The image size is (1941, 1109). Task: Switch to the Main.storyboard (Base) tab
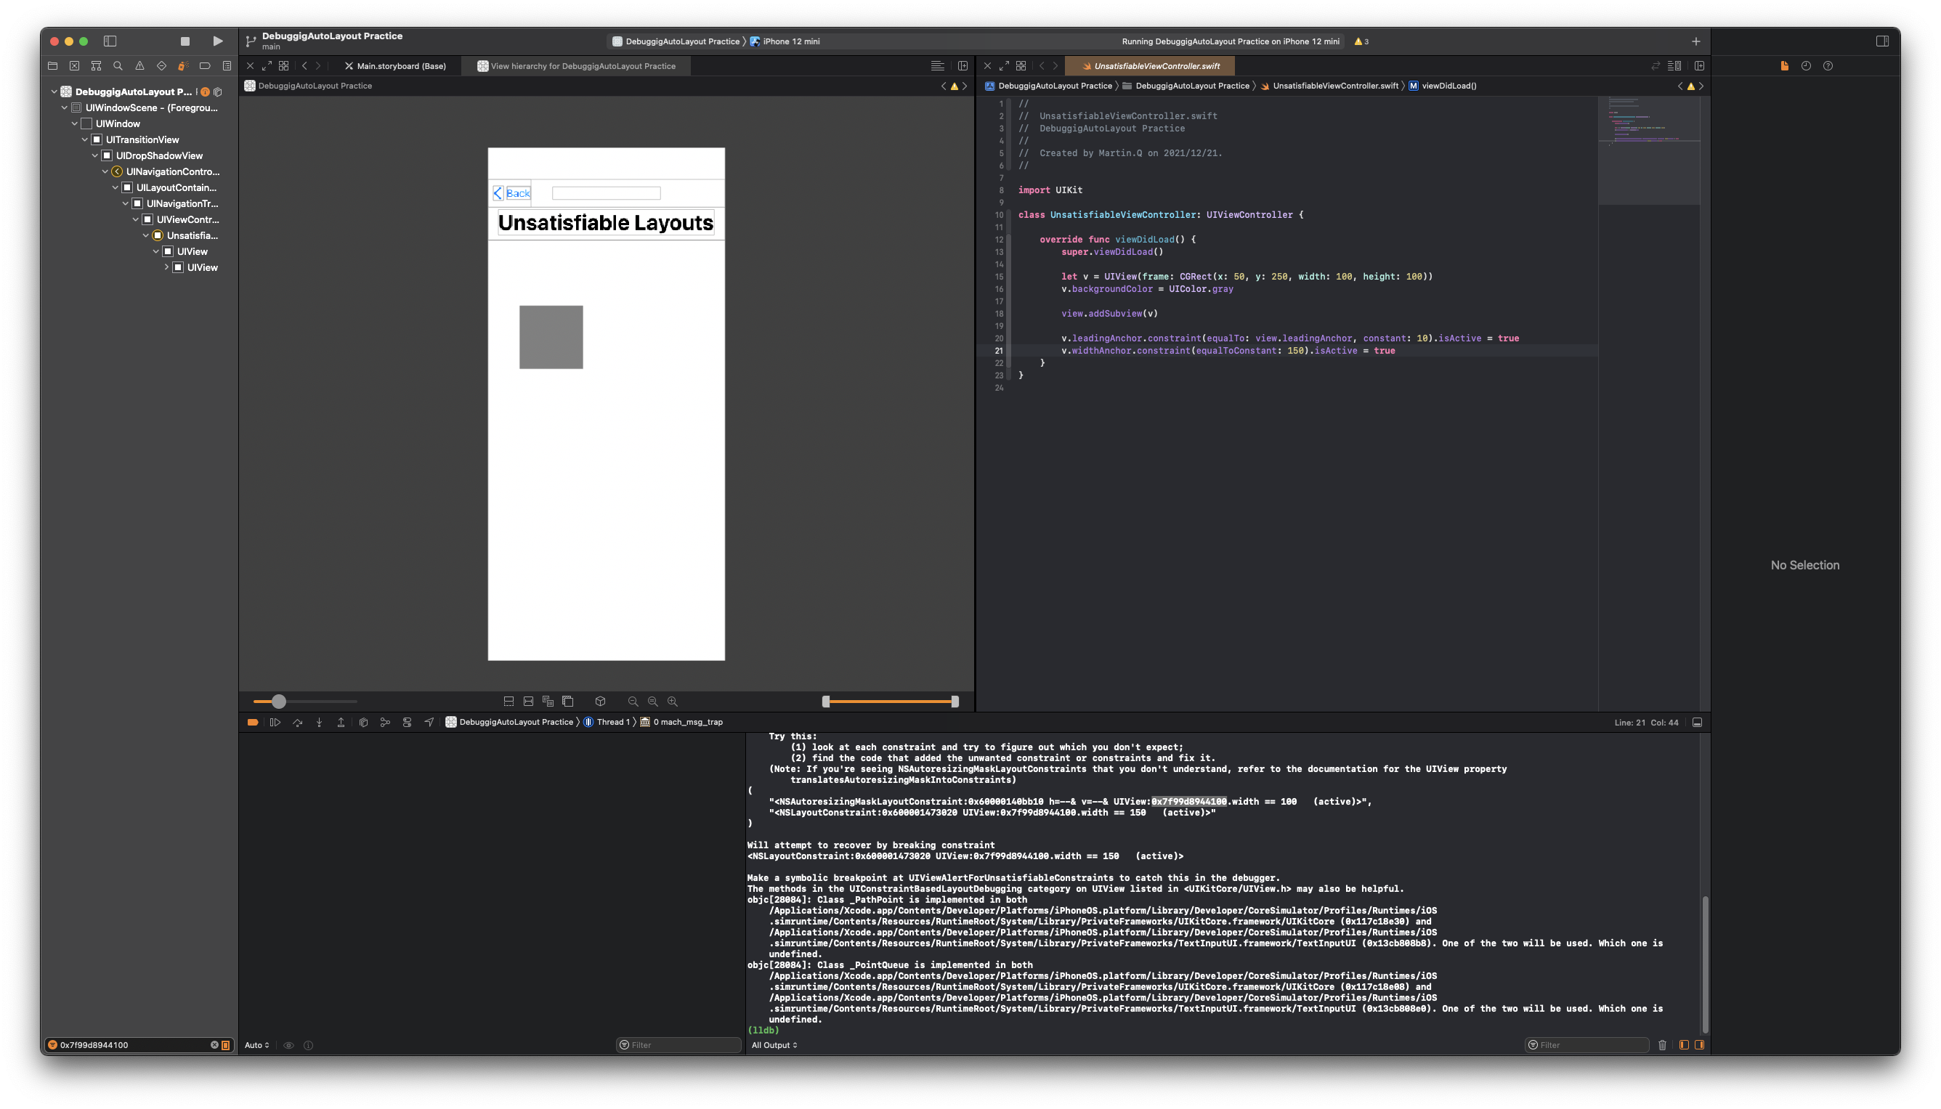(x=401, y=66)
